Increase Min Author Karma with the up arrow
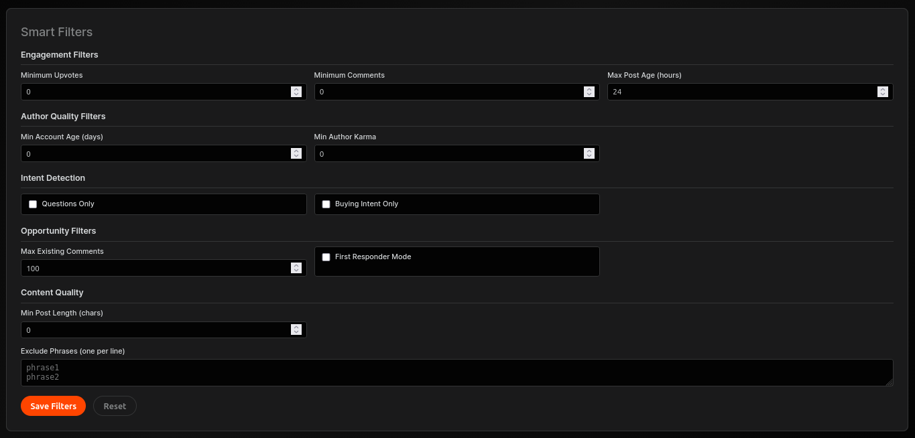 589,151
